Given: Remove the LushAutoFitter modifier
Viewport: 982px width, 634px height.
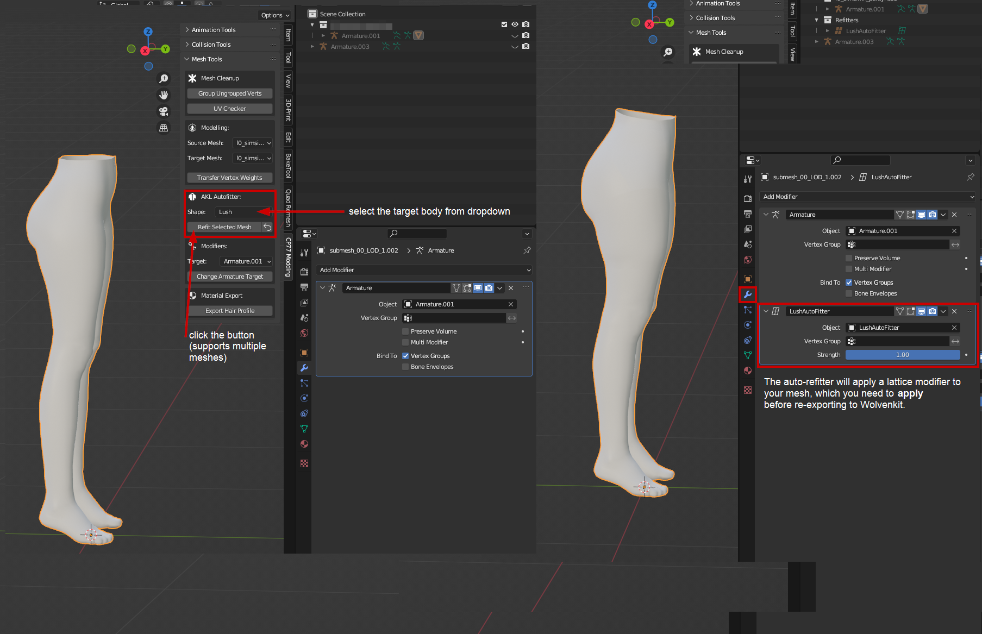Looking at the screenshot, I should 954,311.
